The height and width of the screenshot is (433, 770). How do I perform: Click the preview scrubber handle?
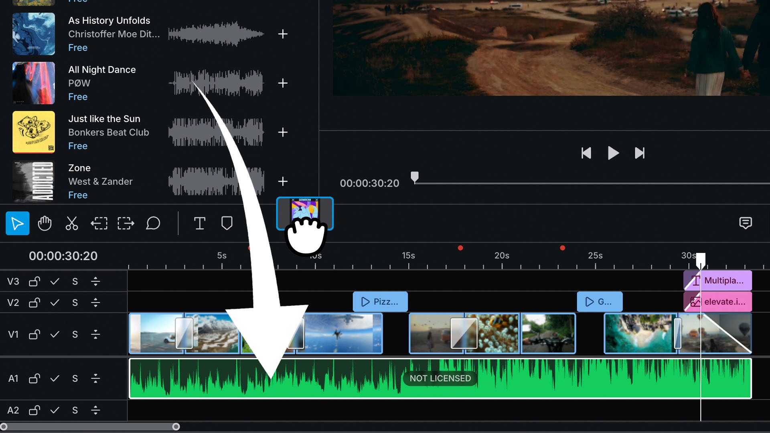[x=415, y=177]
